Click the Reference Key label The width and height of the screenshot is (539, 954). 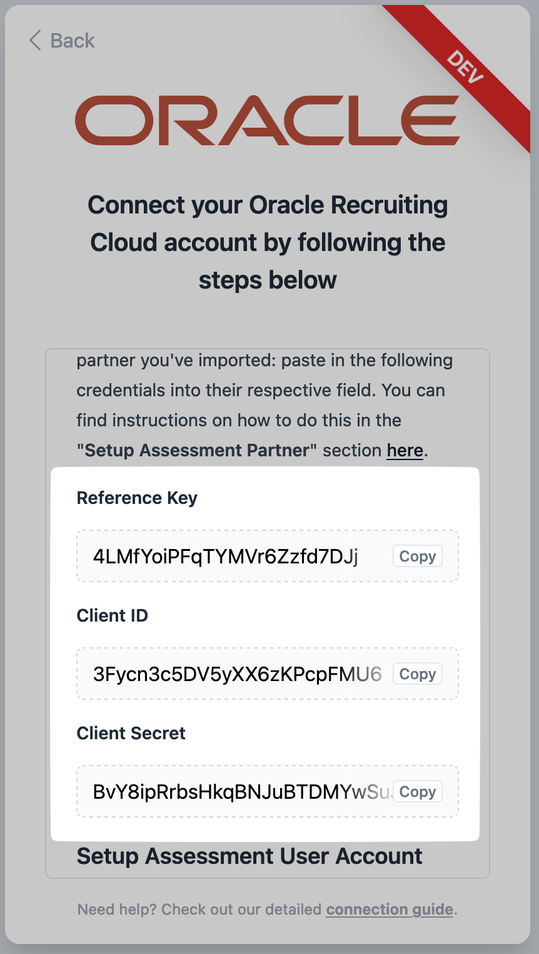[137, 498]
